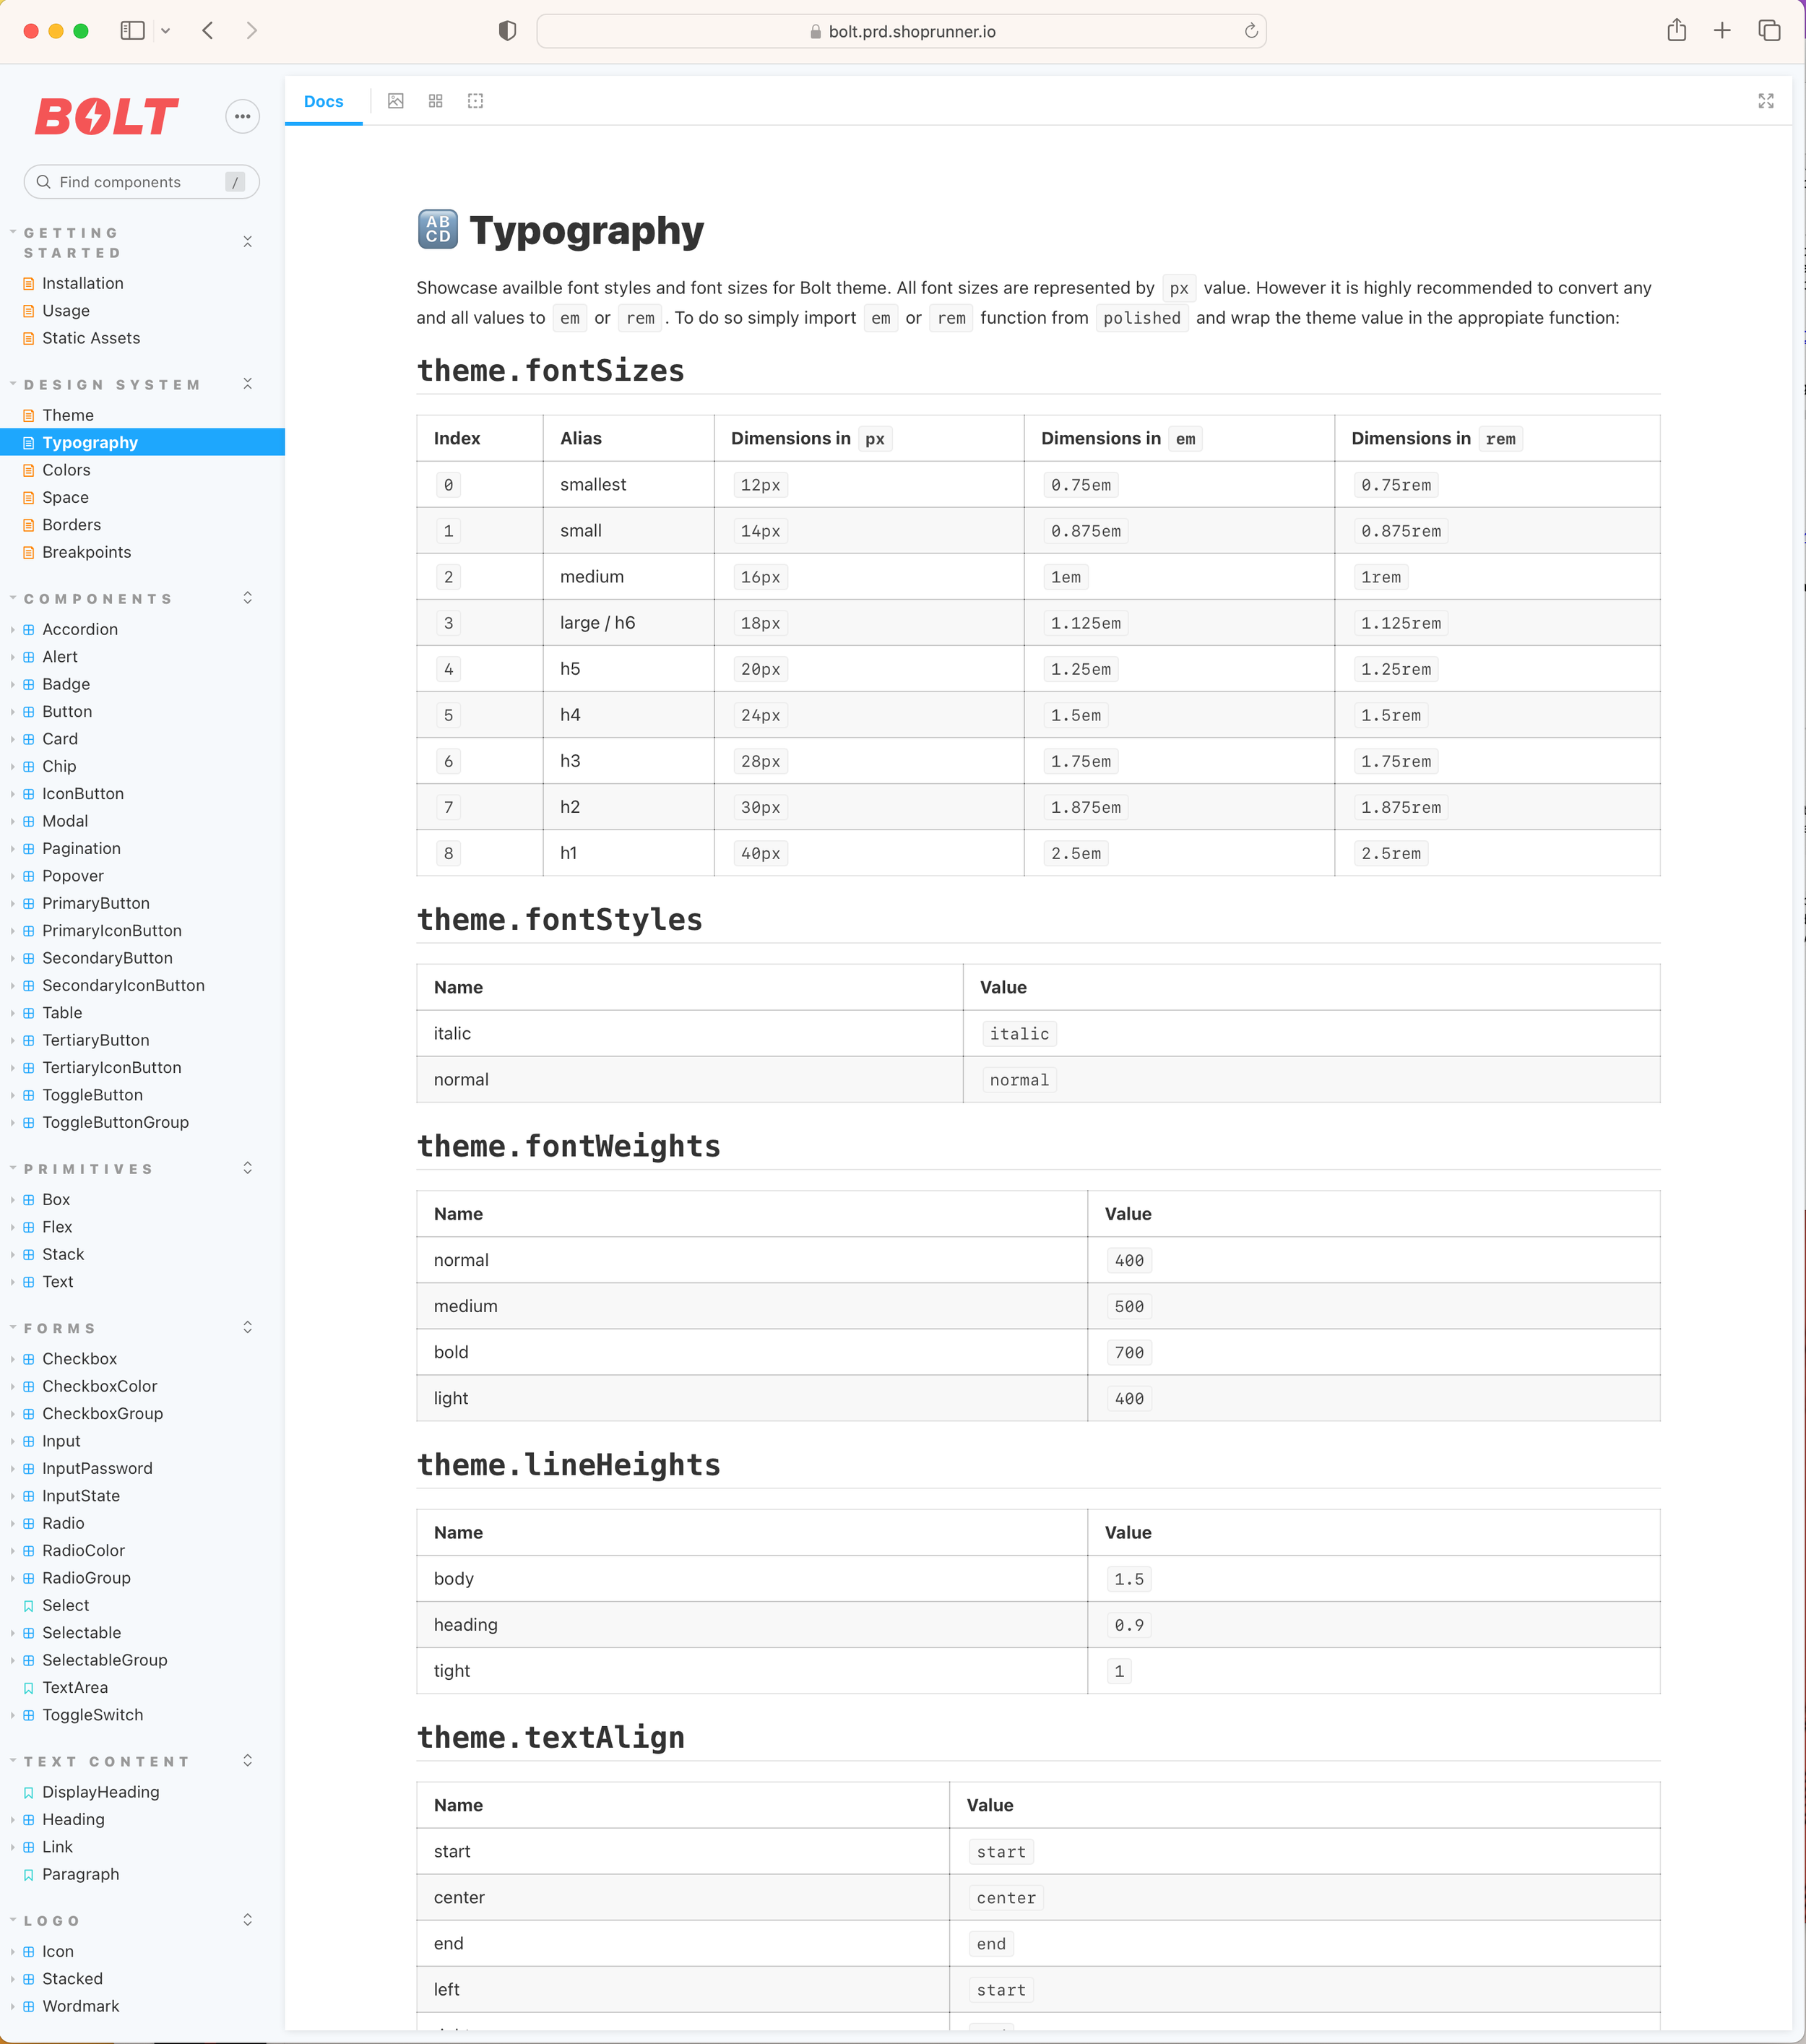Click the ABCD Typography emoji icon

click(438, 229)
